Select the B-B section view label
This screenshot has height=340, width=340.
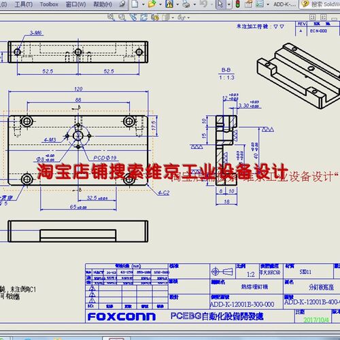pyautogui.click(x=226, y=70)
